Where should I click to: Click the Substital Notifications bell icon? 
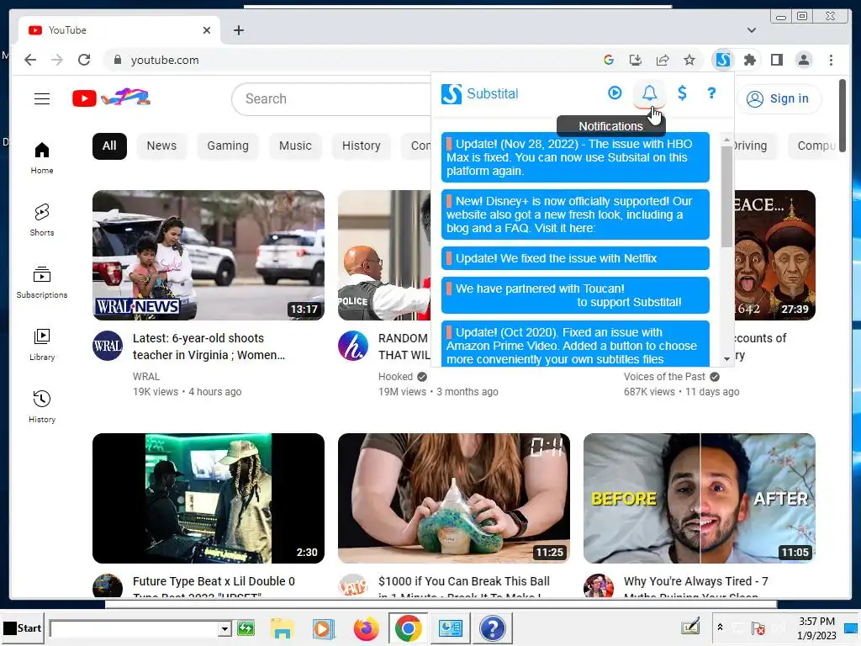[x=649, y=93]
